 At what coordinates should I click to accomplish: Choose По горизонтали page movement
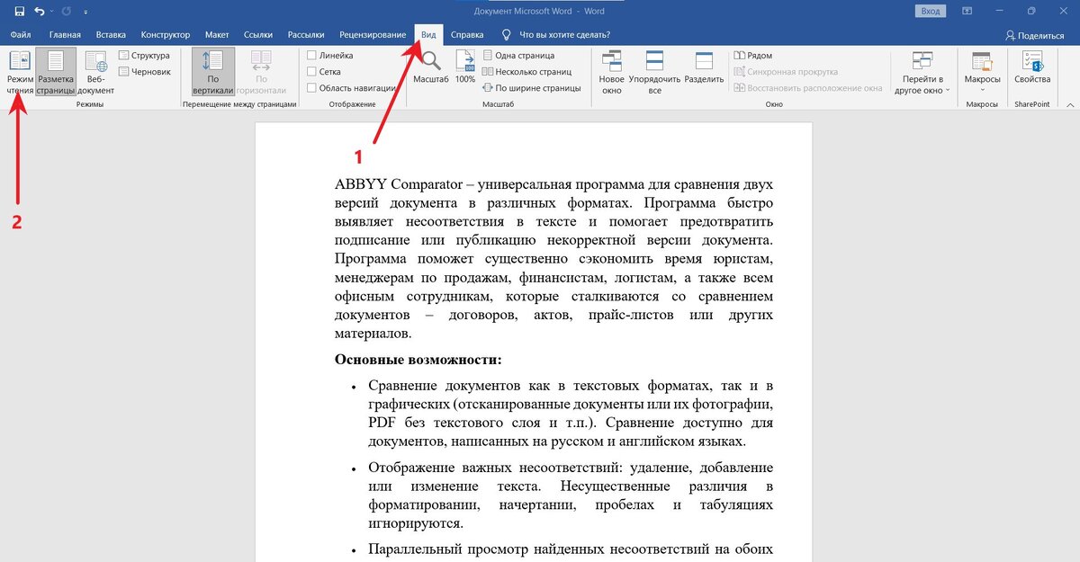261,74
